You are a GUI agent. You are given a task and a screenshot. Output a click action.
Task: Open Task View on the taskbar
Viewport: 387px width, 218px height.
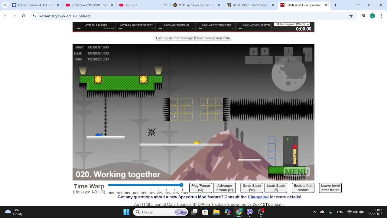pos(194,212)
